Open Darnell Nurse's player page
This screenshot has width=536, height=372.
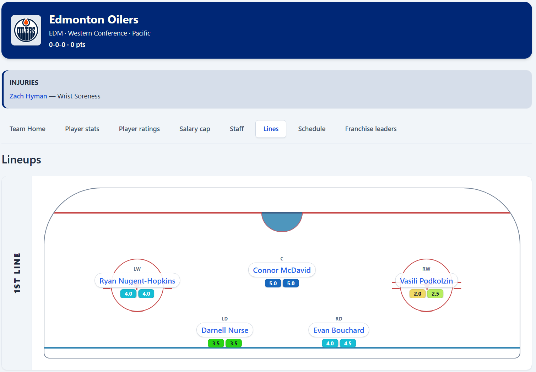(224, 330)
